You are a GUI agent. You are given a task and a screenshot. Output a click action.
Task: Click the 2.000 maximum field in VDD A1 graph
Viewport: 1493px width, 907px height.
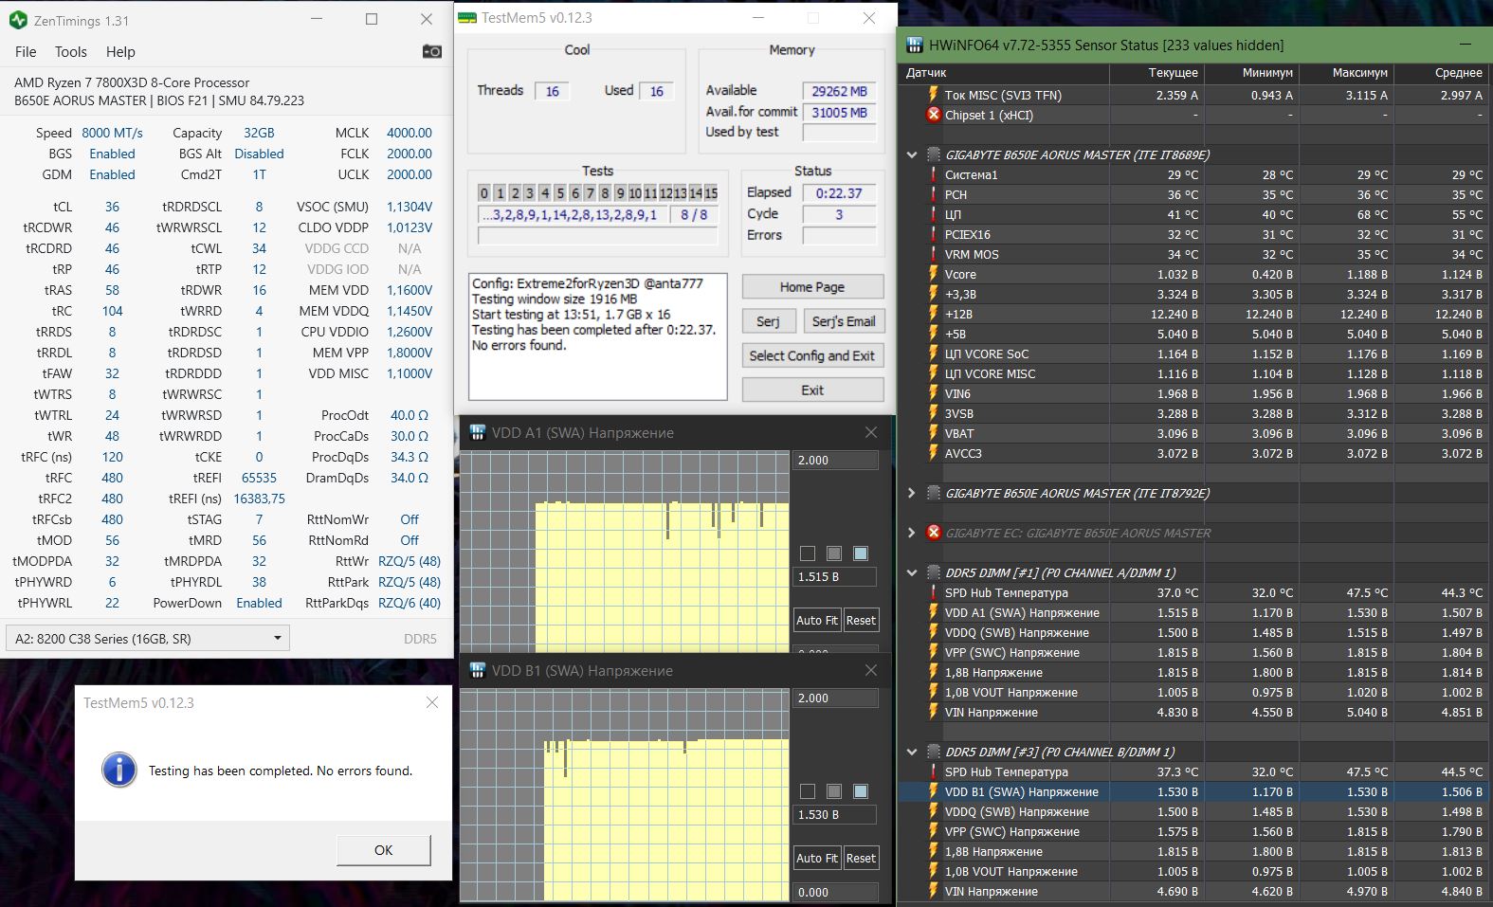[x=834, y=460]
